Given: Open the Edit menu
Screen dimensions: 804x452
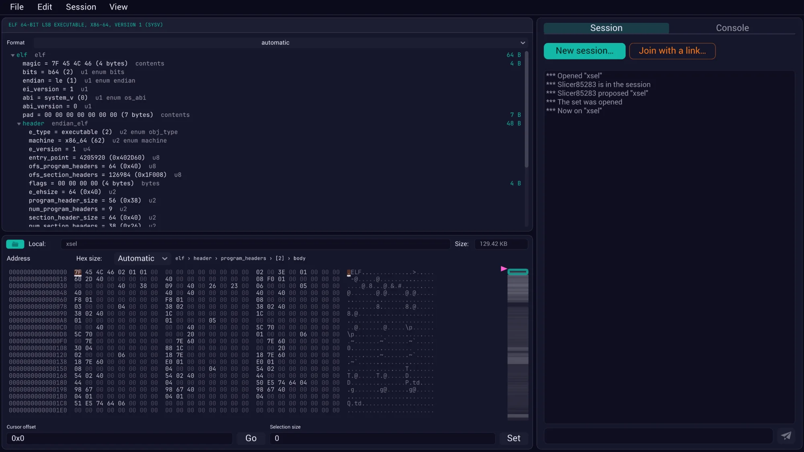Looking at the screenshot, I should pyautogui.click(x=45, y=7).
